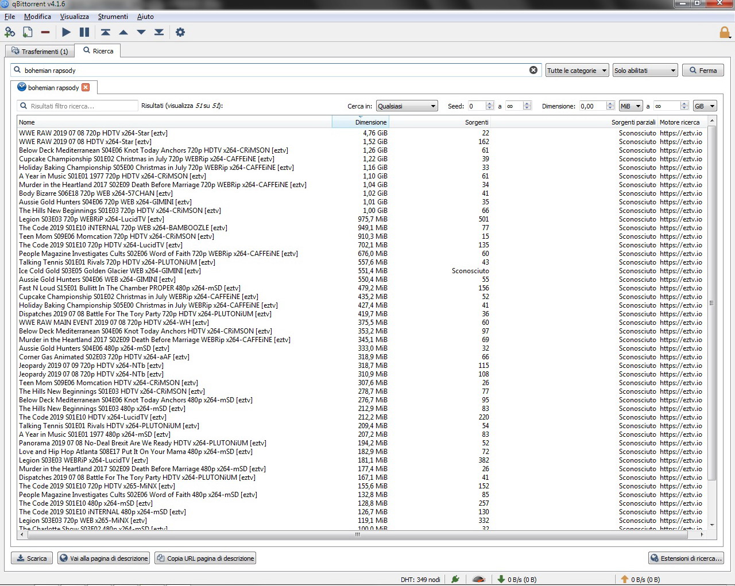735x586 pixels.
Task: Select the Ricerca tab
Action: pyautogui.click(x=98, y=51)
